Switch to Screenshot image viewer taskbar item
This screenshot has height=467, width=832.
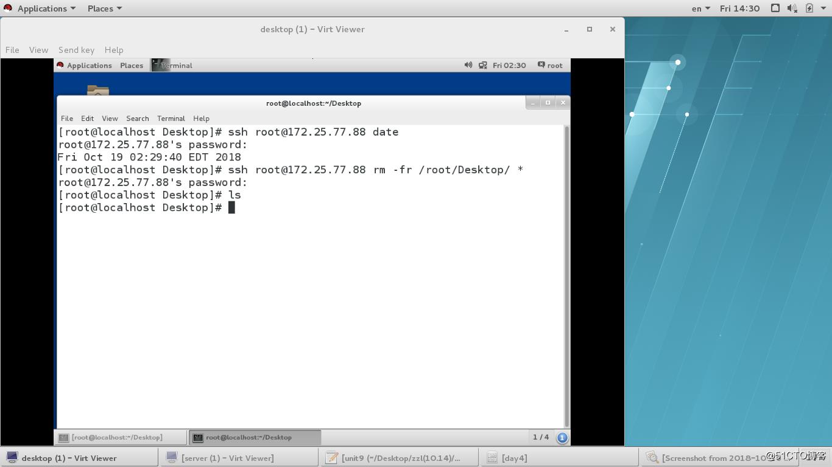pos(719,458)
